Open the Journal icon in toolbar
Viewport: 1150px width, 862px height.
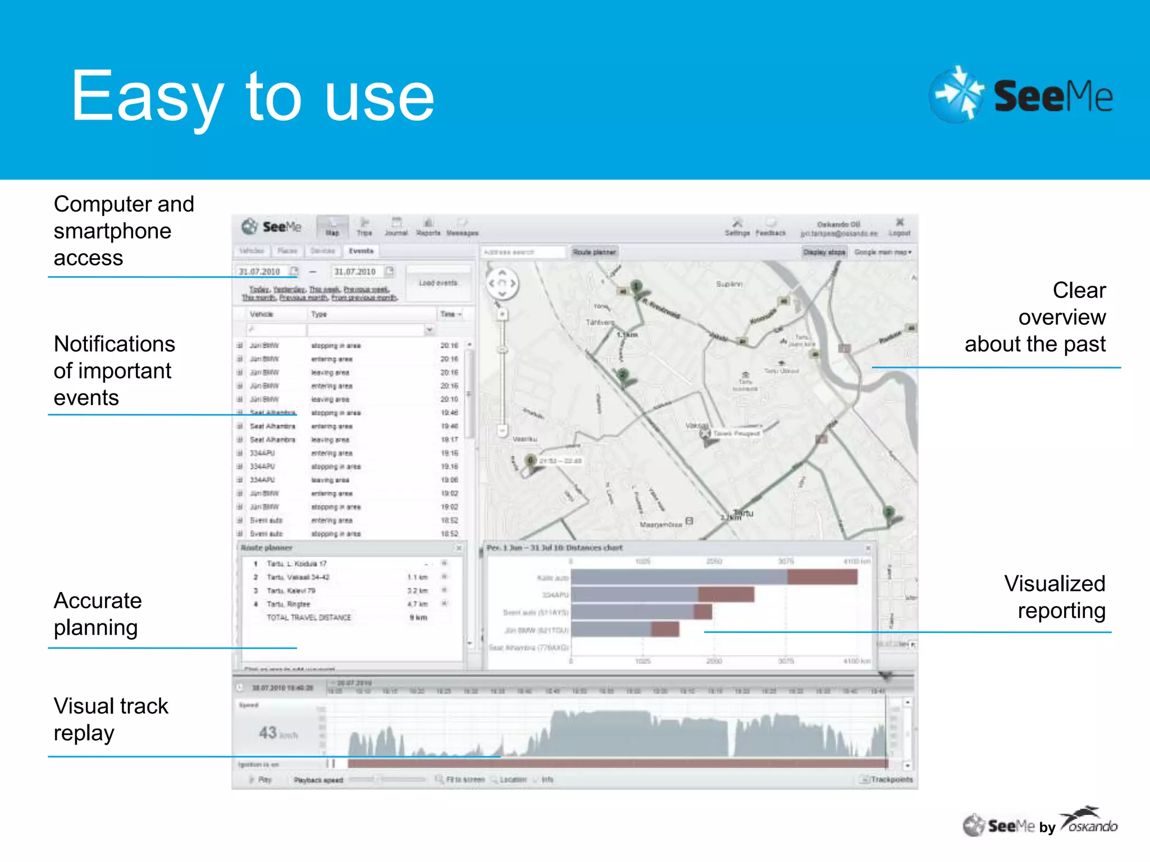coord(396,226)
